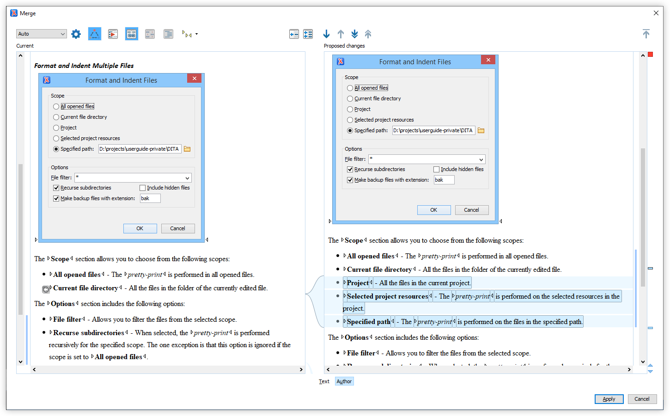670x416 pixels.
Task: Click the tags display mode icon
Action: point(187,34)
